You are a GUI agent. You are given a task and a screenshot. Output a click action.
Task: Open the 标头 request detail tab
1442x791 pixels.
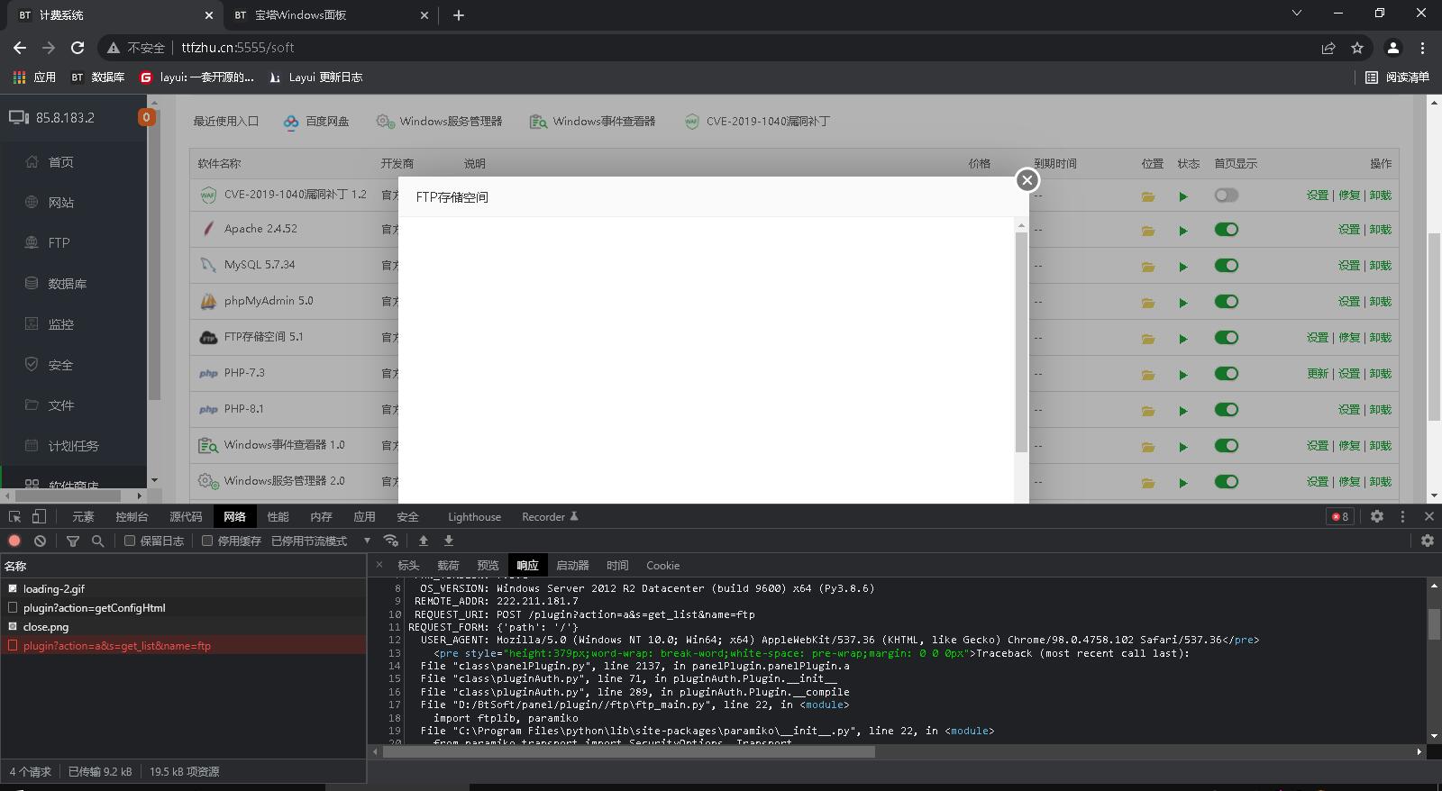click(x=408, y=566)
